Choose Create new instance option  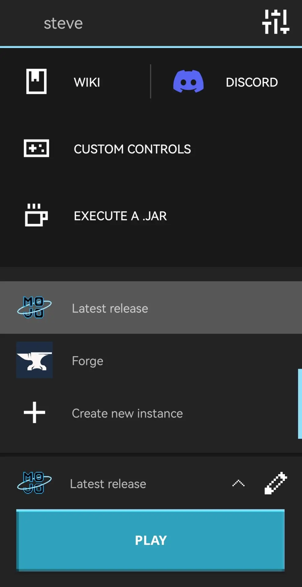pyautogui.click(x=127, y=413)
